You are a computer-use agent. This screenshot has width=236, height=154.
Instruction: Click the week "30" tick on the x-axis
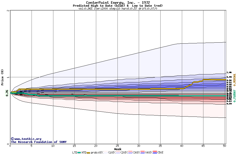[139, 146]
